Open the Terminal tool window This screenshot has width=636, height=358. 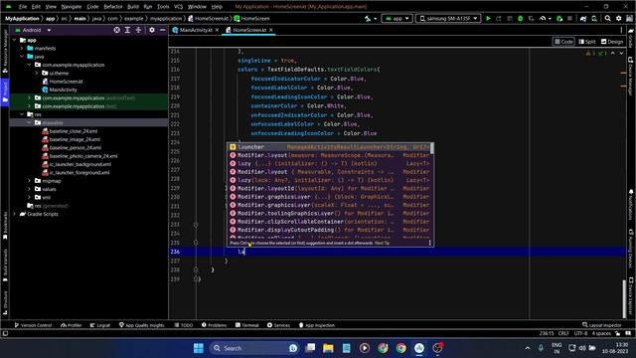pos(247,325)
